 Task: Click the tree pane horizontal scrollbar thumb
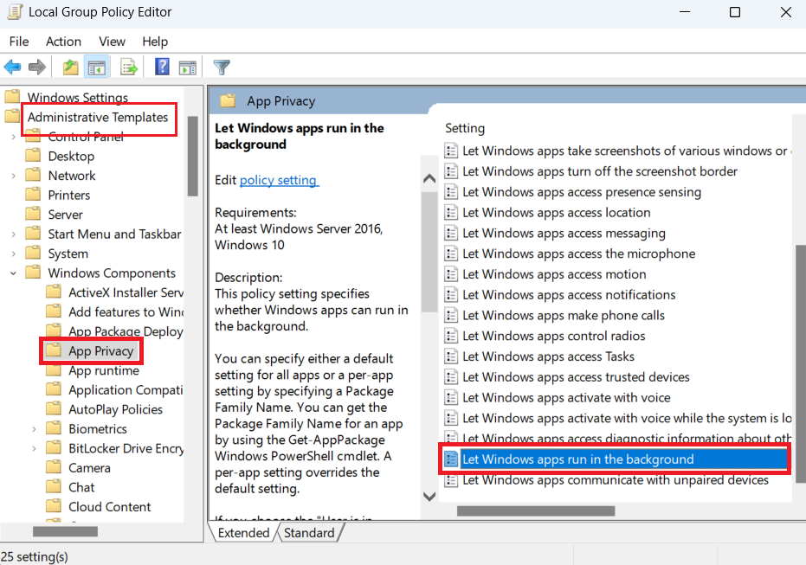(x=65, y=531)
